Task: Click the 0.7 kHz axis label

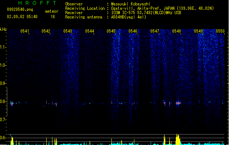Action: (3, 120)
